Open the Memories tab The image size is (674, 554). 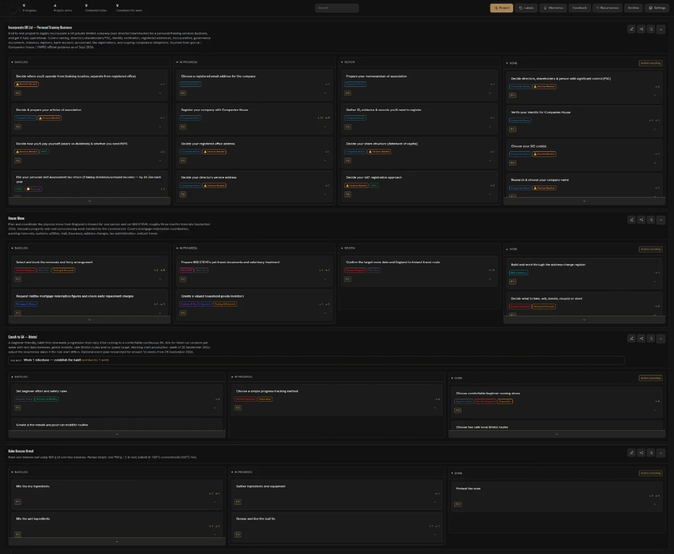click(553, 8)
